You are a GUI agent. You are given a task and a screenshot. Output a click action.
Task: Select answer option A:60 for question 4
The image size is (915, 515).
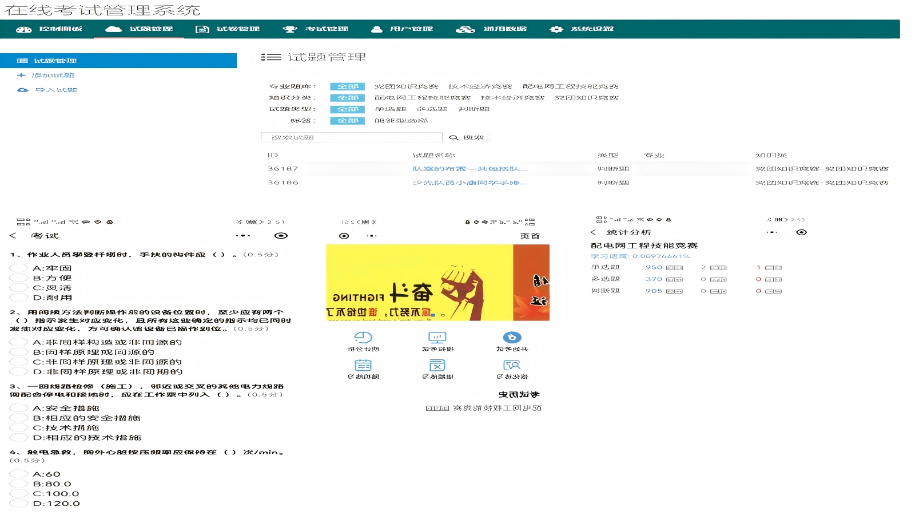point(19,474)
